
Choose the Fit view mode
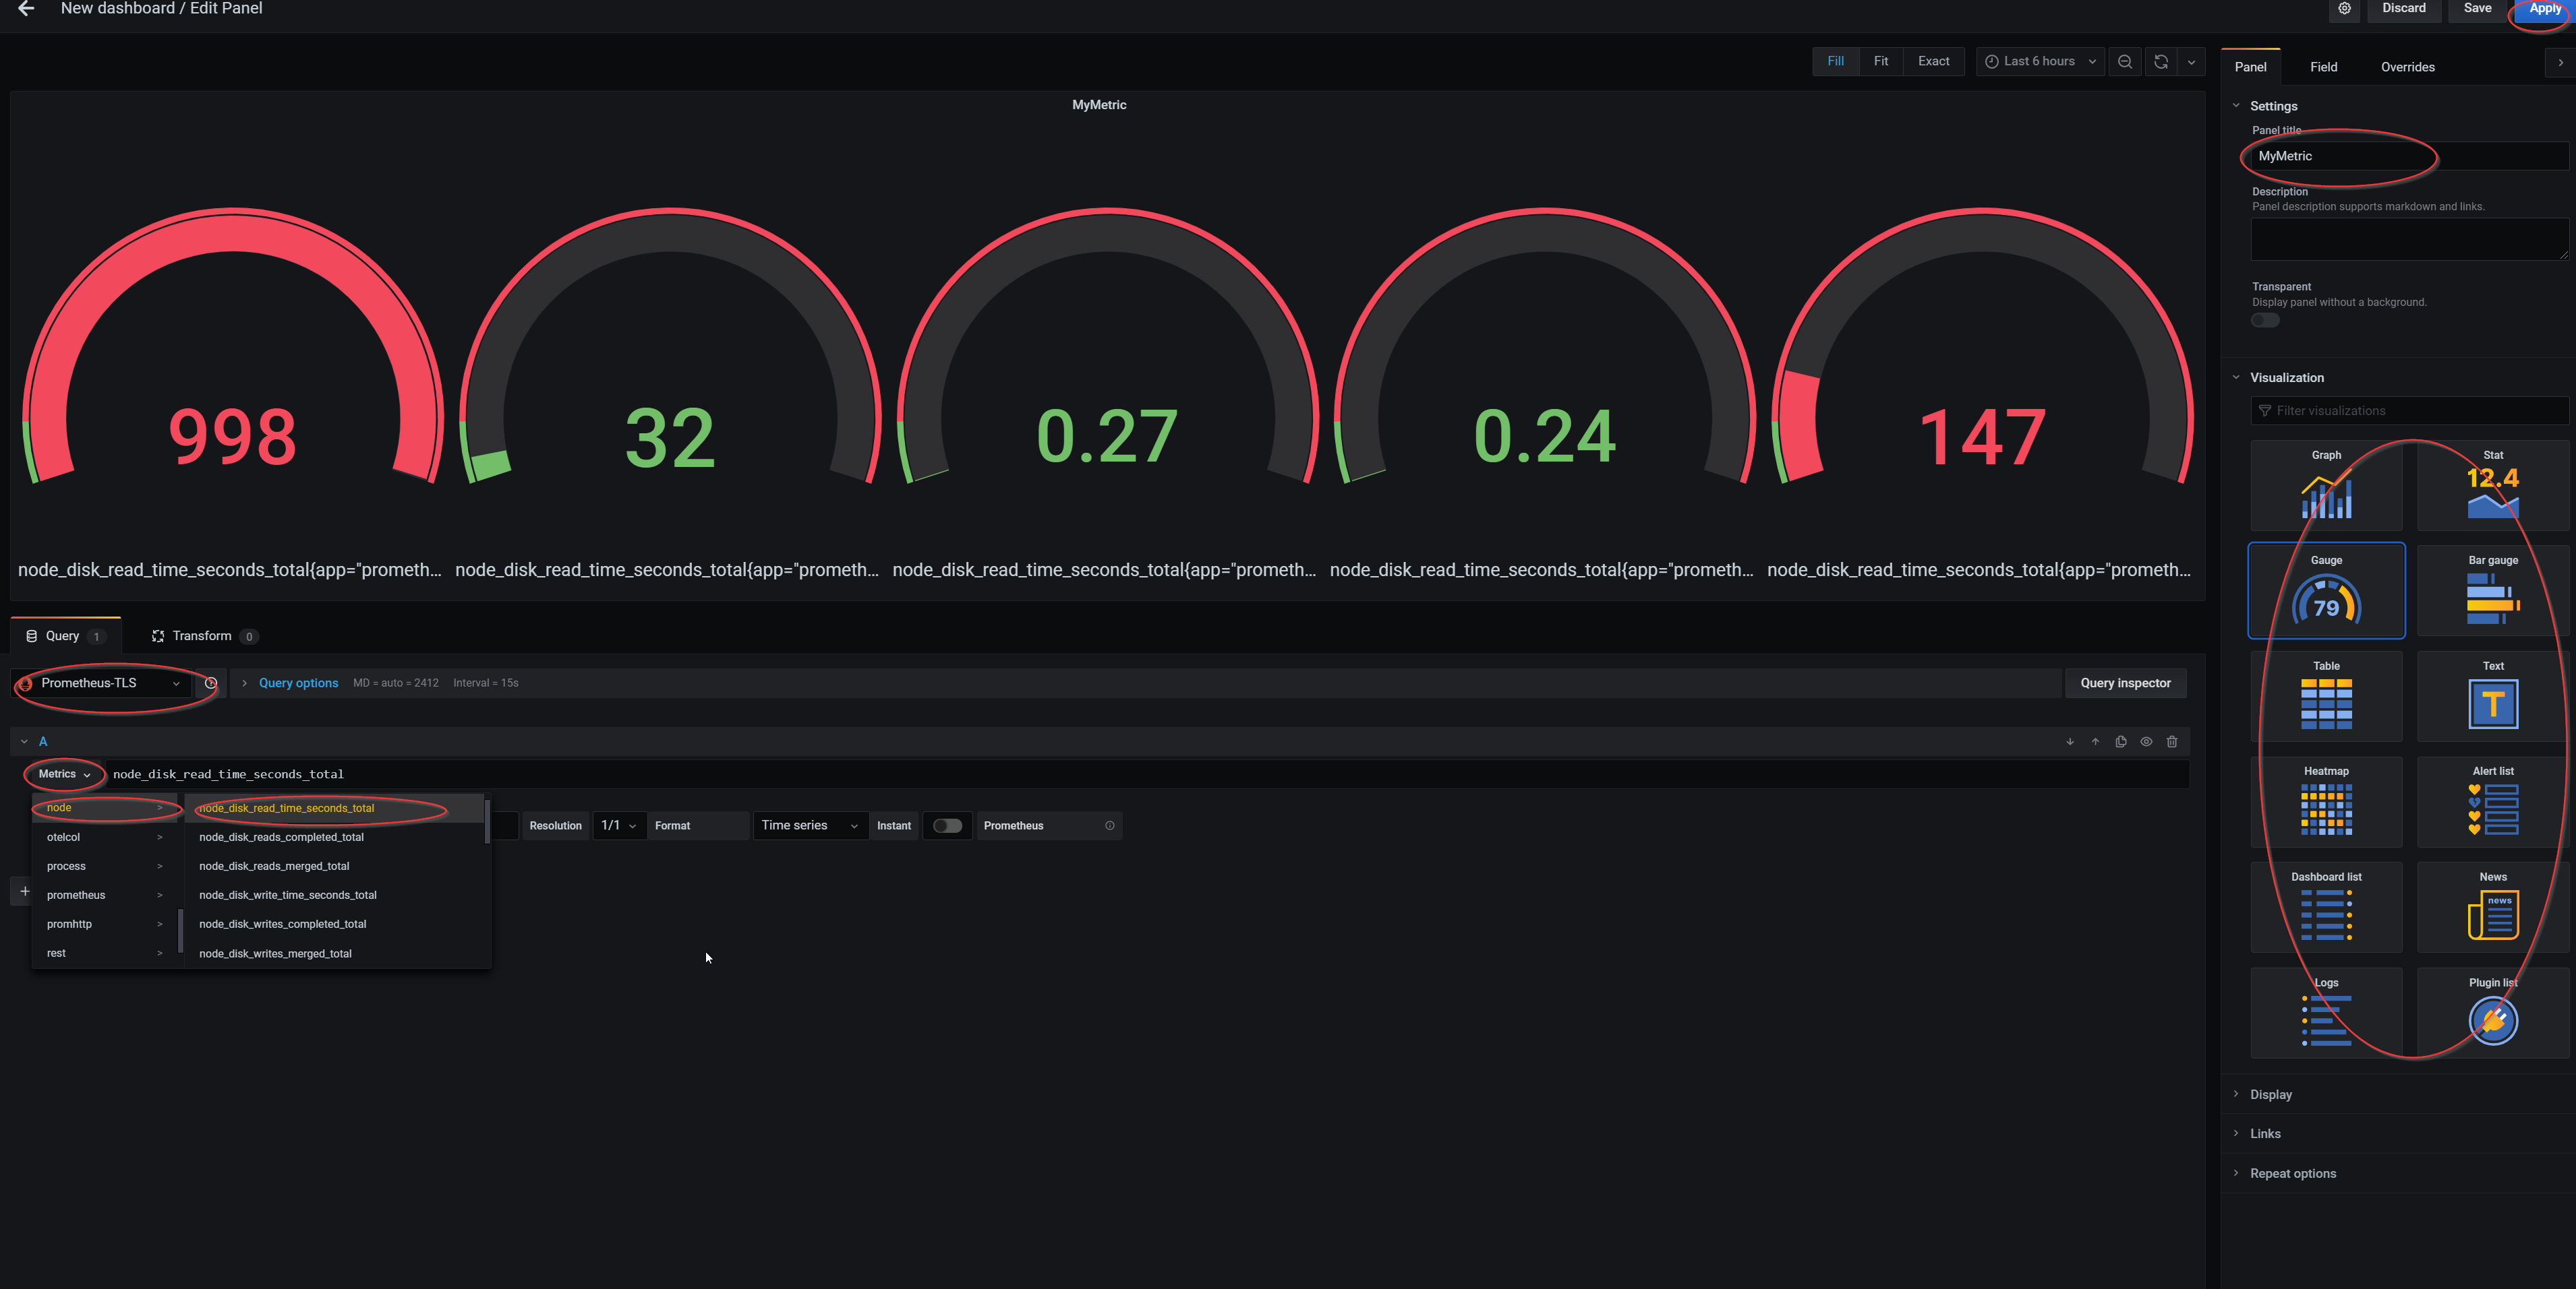tap(1880, 61)
